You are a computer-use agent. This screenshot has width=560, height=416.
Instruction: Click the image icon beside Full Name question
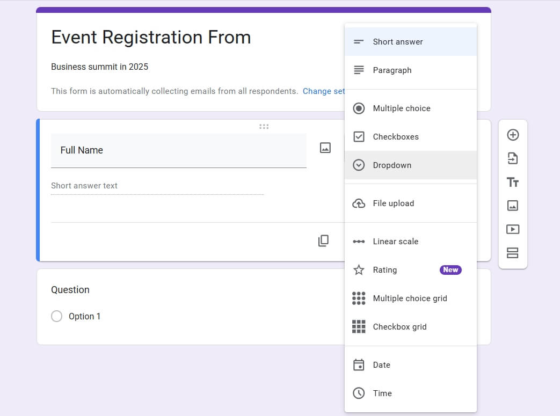click(325, 147)
